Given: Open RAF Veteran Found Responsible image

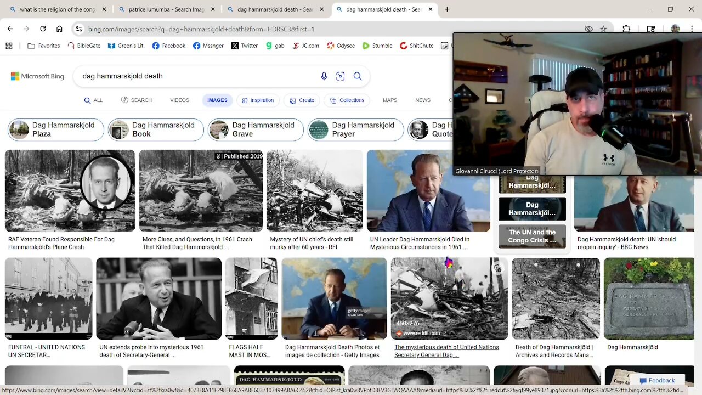Looking at the screenshot, I should click(70, 190).
